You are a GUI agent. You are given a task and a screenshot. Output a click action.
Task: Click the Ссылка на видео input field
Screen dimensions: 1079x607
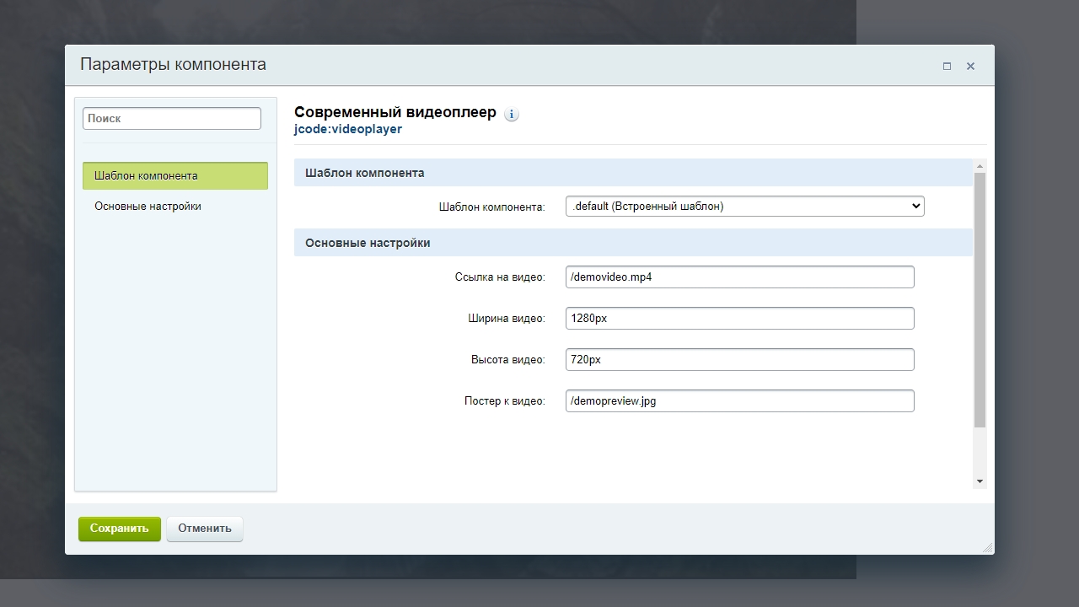(739, 277)
